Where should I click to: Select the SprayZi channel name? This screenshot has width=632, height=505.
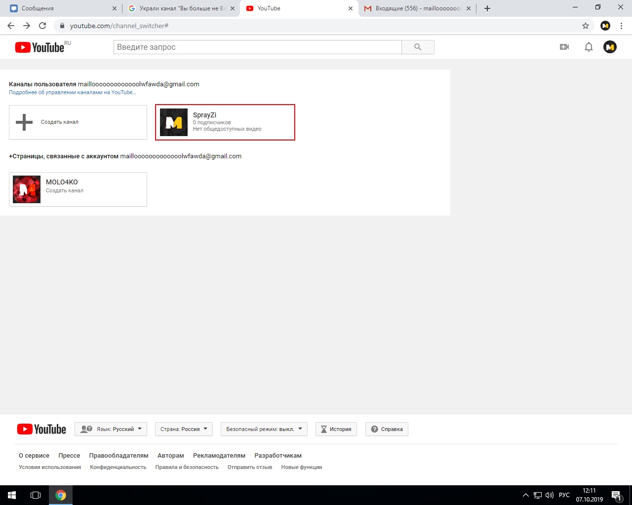[x=204, y=115]
